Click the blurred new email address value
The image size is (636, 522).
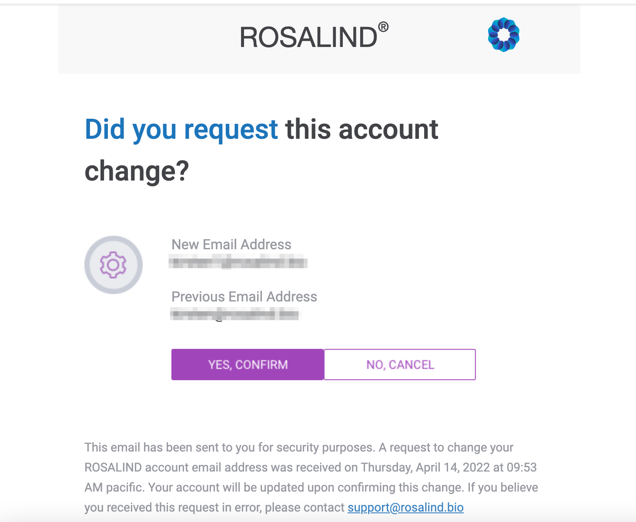pos(238,263)
